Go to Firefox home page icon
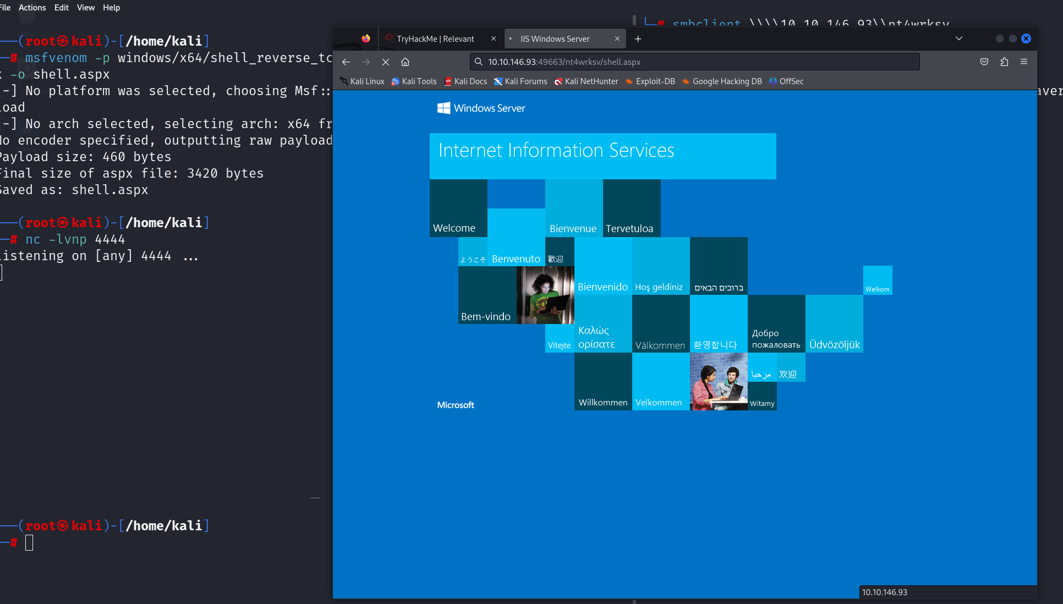Viewport: 1063px width, 604px height. tap(406, 62)
